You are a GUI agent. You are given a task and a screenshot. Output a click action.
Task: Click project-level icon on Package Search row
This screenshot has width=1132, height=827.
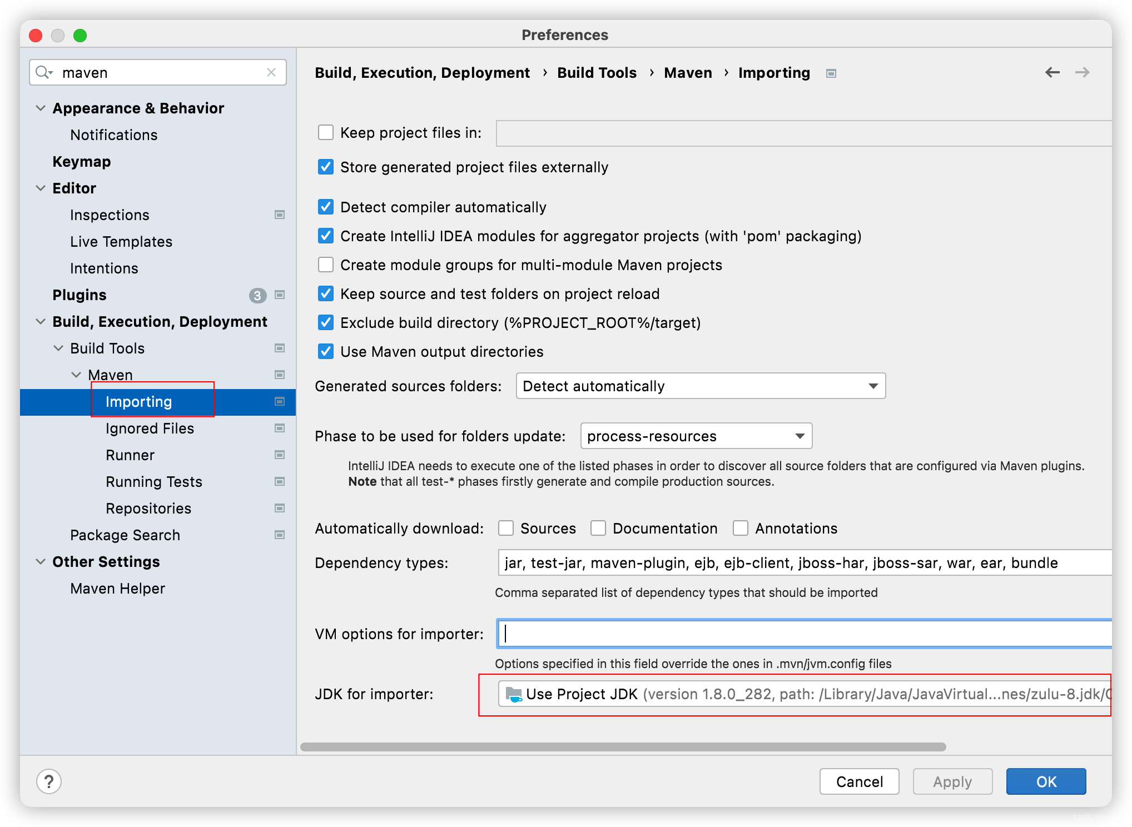point(280,535)
